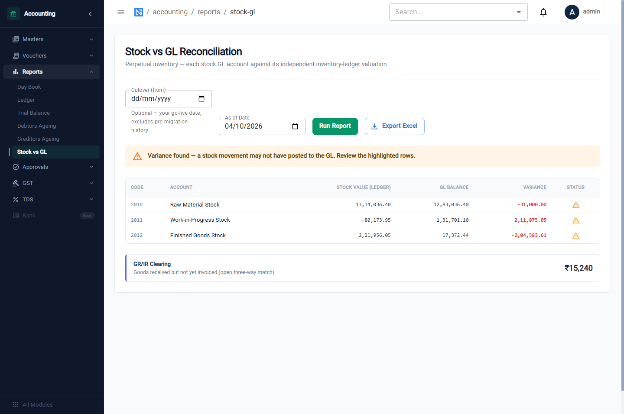Click the Stock Value (Ledger) column header

pos(364,188)
